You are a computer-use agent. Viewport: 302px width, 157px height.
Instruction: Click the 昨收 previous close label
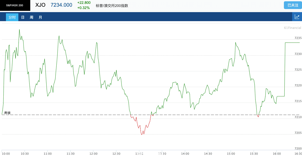click(7, 113)
